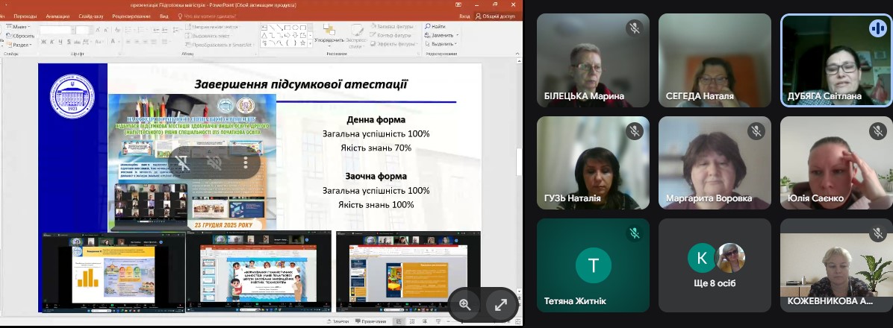Open three-dot options on presentation overlay
Viewport: 893px width, 328px height.
246,162
